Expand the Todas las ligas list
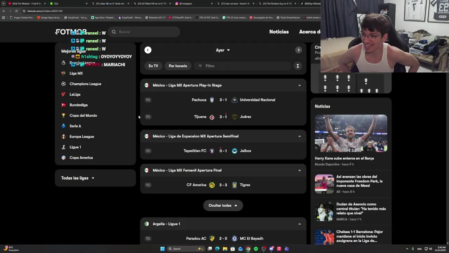449x253 pixels. [x=78, y=178]
